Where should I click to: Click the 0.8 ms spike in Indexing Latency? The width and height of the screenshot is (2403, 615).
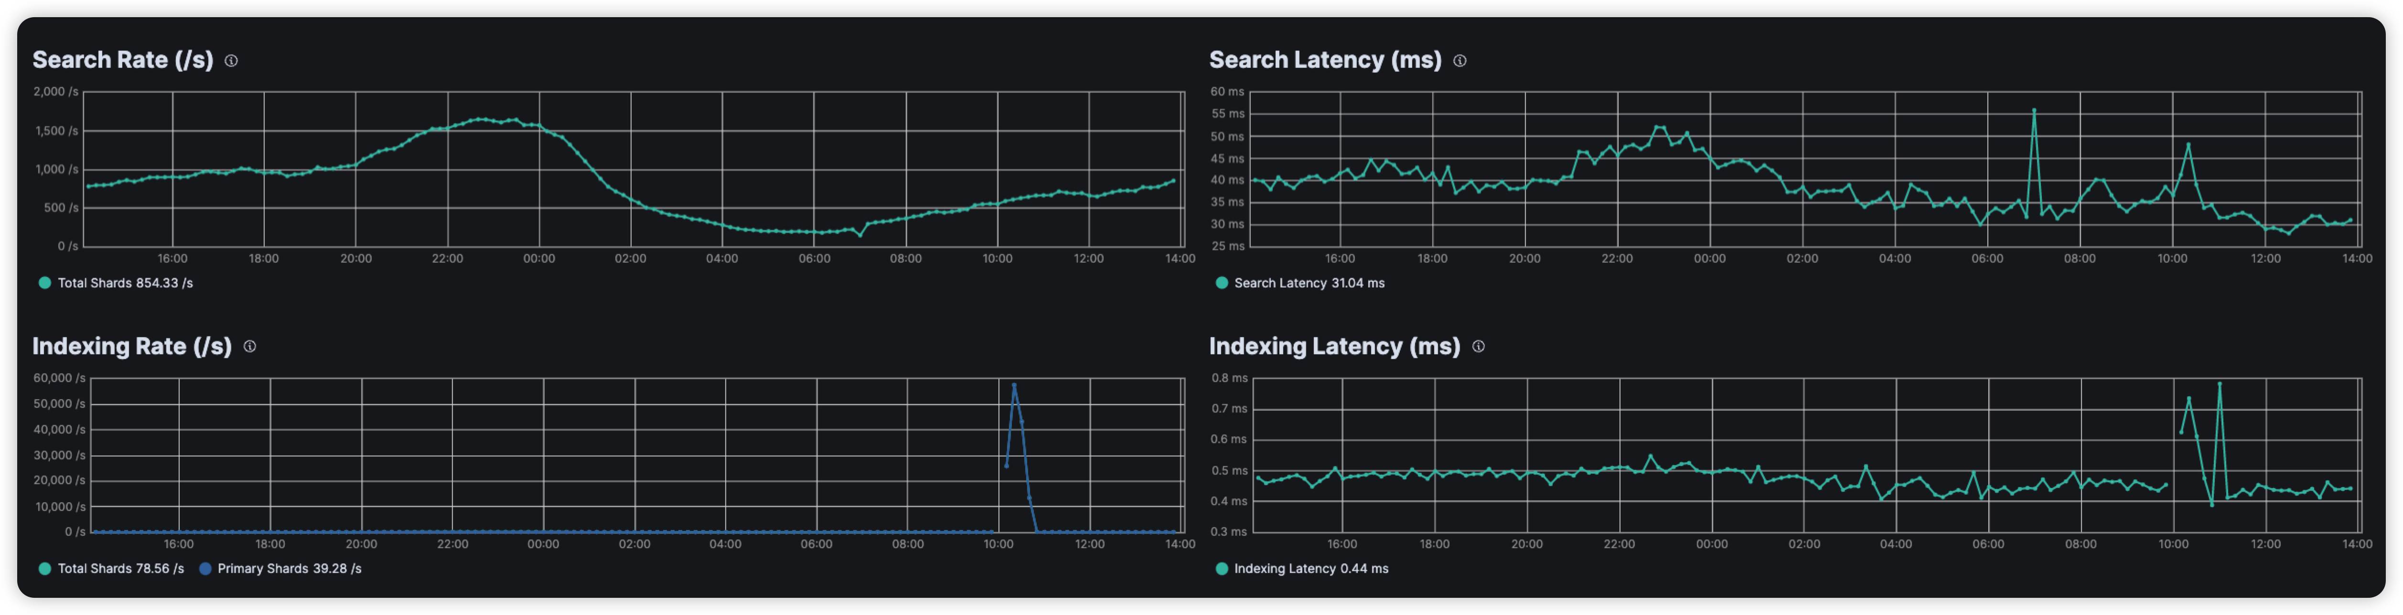tap(2219, 384)
